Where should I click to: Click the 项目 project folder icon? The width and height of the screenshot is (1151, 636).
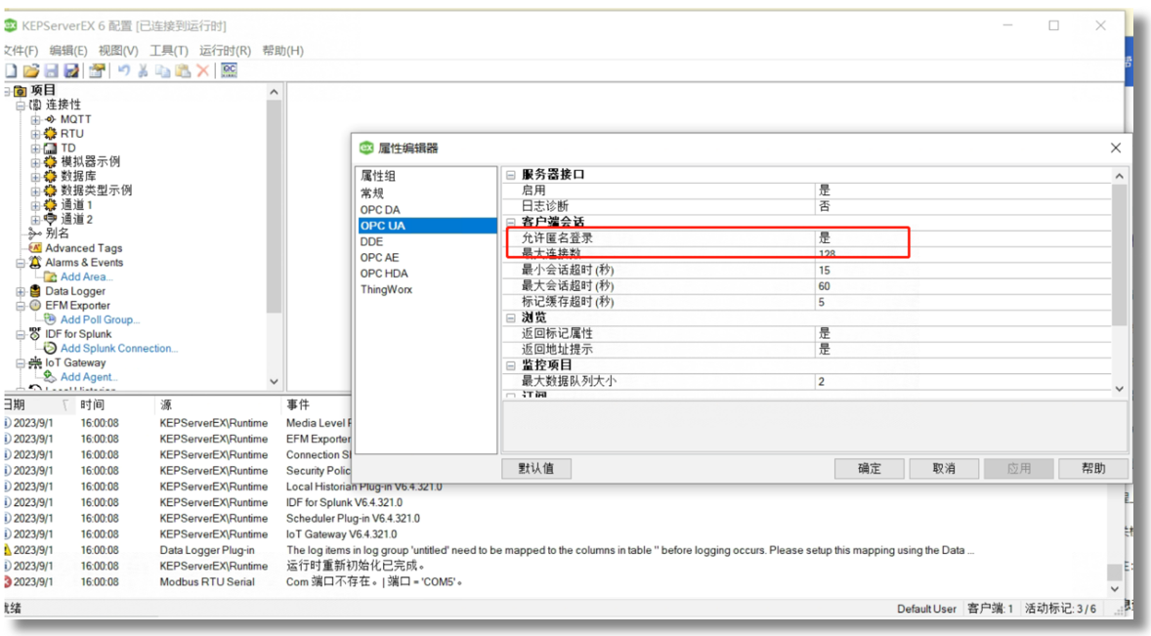[x=21, y=90]
